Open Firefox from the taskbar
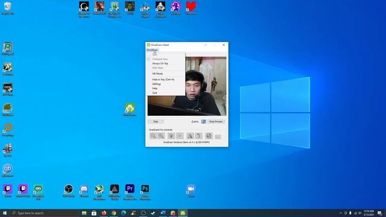 click(x=104, y=213)
